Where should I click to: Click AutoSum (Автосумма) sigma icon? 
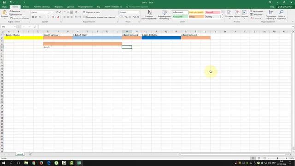pyautogui.click(x=251, y=11)
